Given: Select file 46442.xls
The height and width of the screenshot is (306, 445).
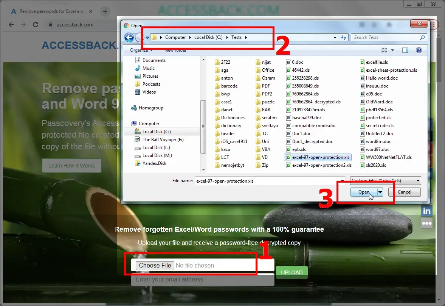Looking at the screenshot, I should 298,70.
